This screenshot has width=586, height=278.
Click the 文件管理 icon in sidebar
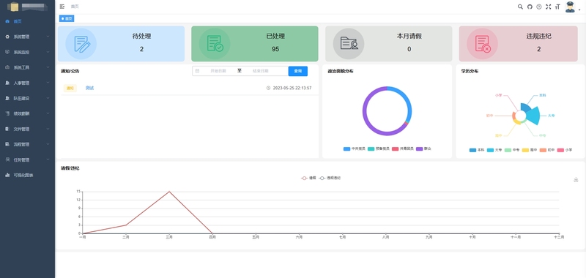coord(7,129)
